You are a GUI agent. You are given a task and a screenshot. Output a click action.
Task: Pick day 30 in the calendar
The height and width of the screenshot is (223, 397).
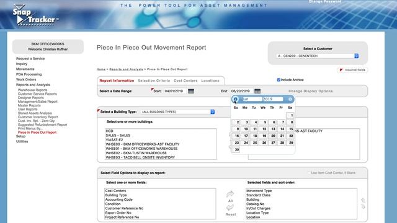tap(236, 149)
